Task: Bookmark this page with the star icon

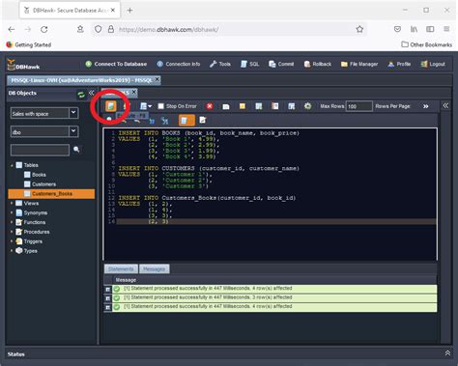Action: coord(359,29)
